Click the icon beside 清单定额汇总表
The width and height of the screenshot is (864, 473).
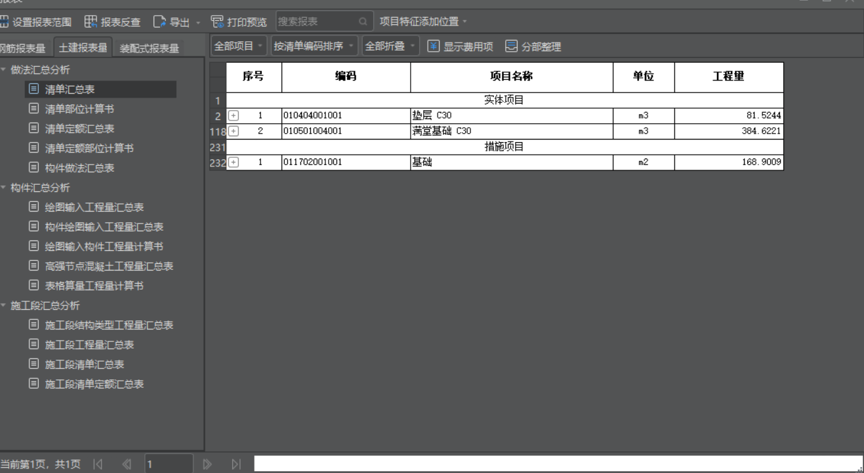(33, 129)
